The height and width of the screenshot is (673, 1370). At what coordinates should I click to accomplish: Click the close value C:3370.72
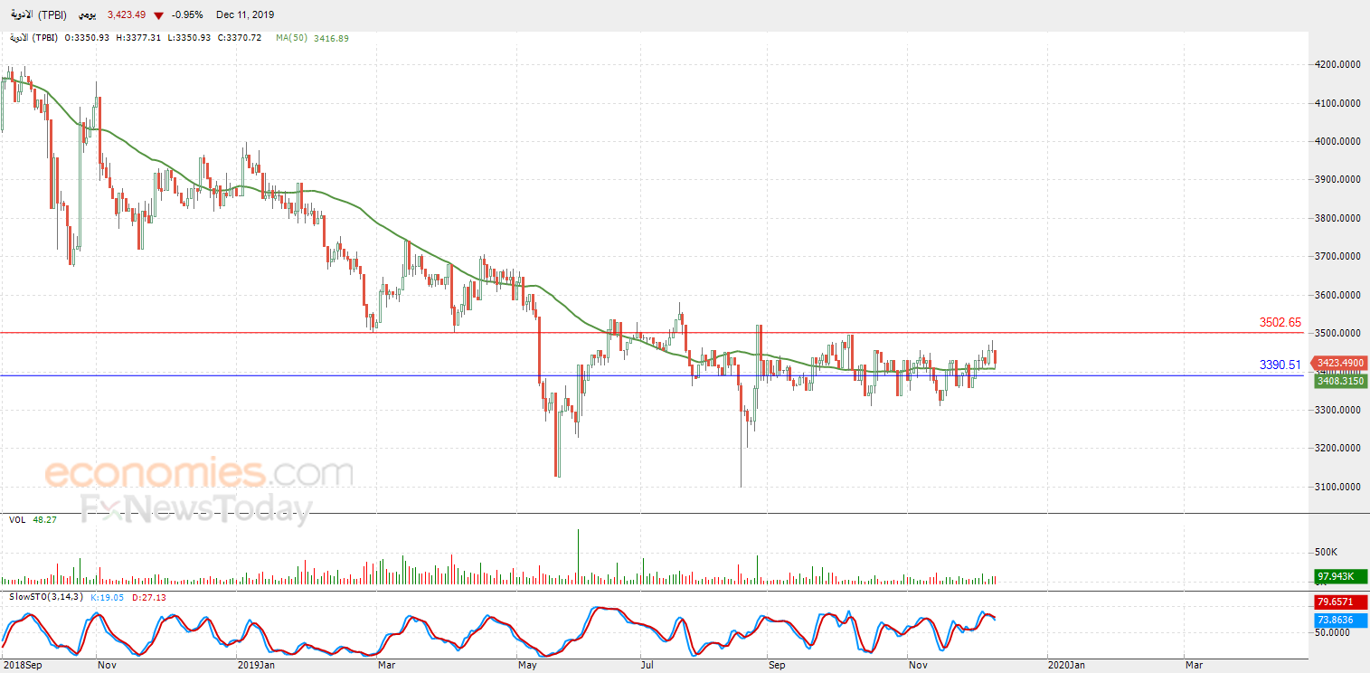click(x=240, y=38)
